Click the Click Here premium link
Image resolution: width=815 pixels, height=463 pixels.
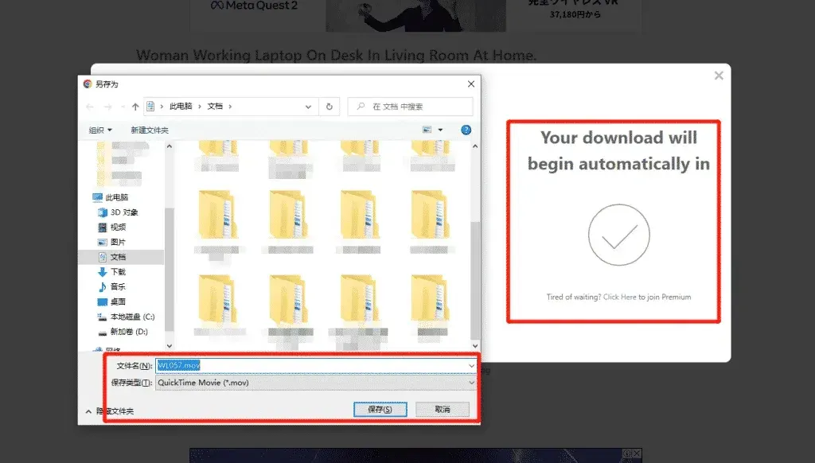click(x=619, y=297)
